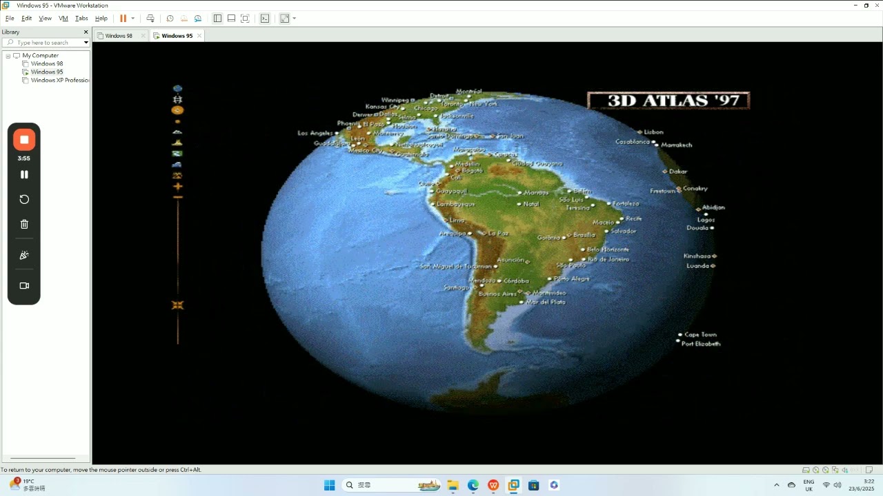Open the File menu
Viewport: 883px width, 496px height.
(x=10, y=19)
